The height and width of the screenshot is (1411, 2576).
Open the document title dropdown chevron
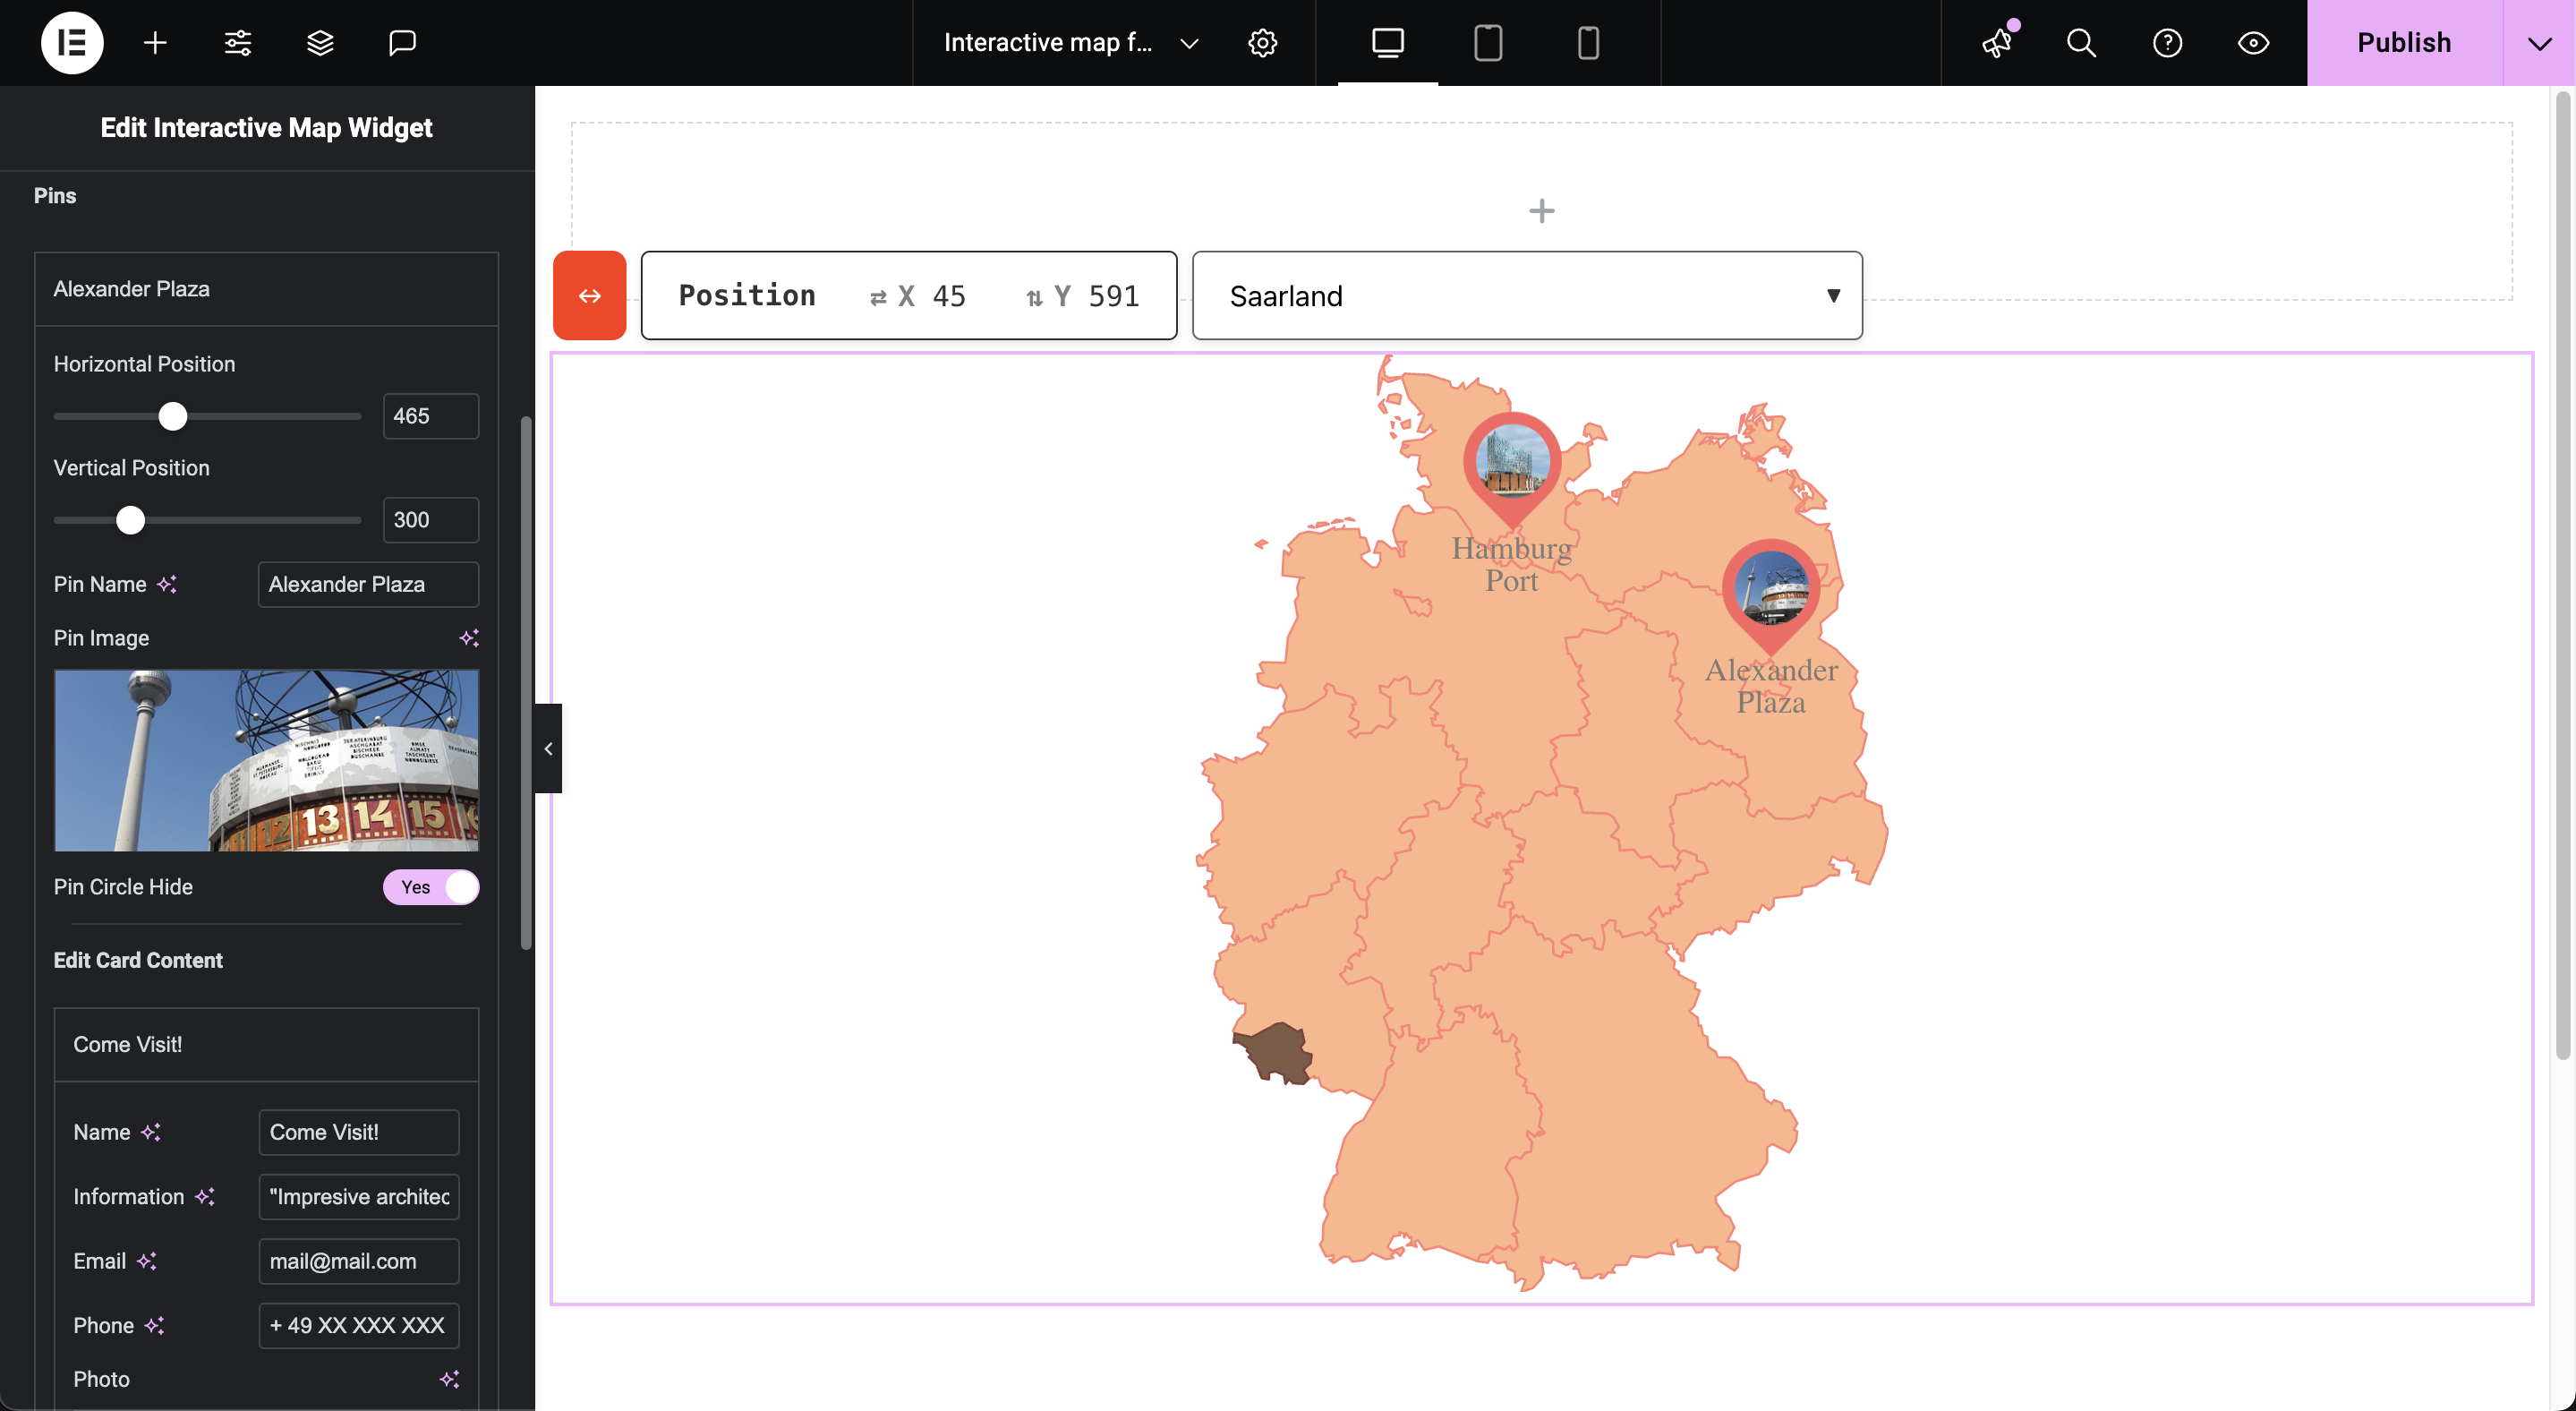tap(1189, 43)
